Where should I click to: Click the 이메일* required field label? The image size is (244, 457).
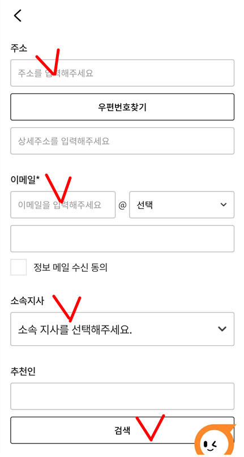point(25,180)
